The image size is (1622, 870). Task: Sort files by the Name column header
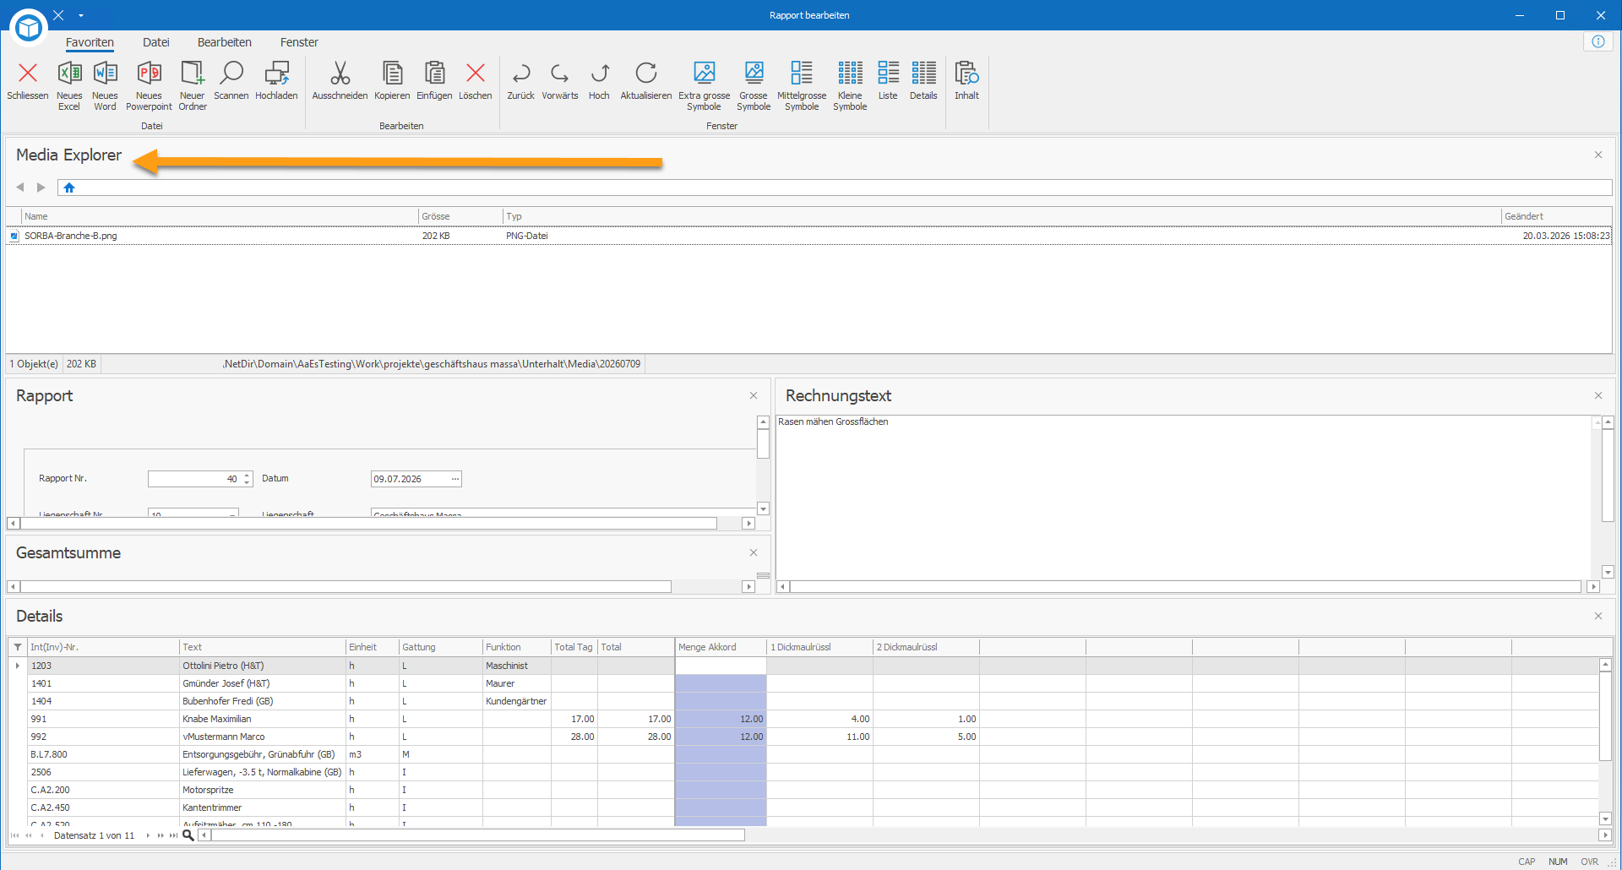click(x=220, y=216)
